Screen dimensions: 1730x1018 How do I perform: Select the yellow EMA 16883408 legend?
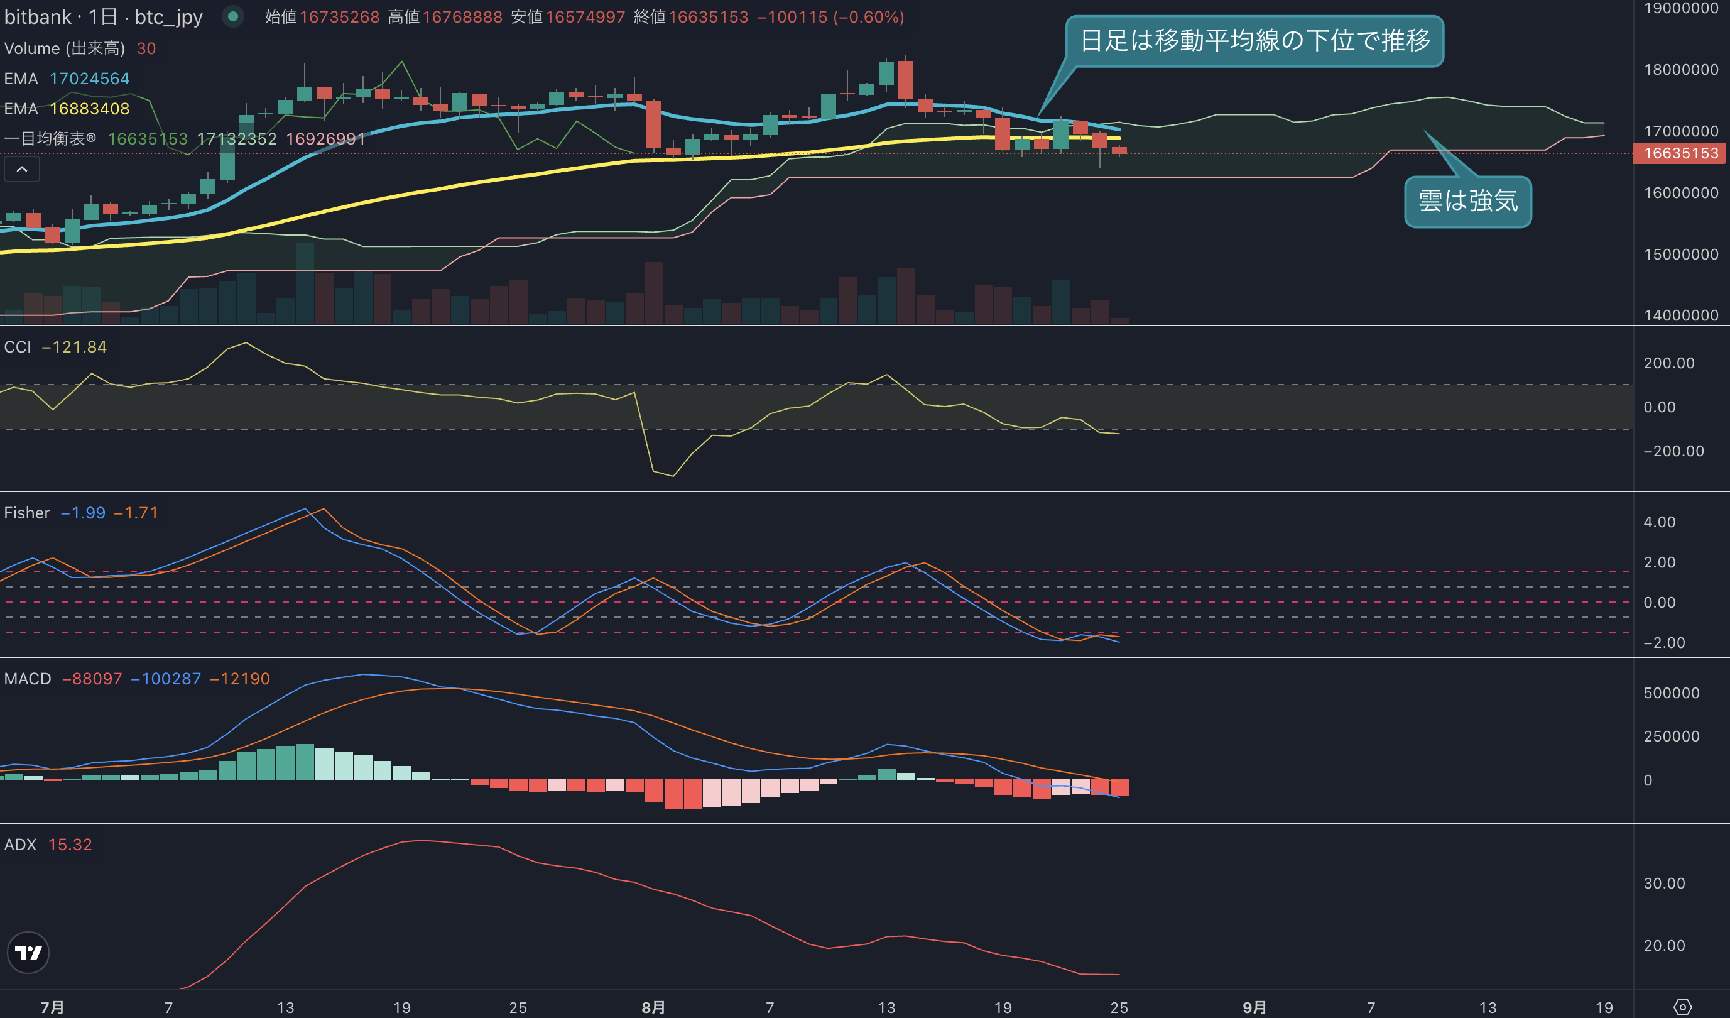pyautogui.click(x=67, y=109)
